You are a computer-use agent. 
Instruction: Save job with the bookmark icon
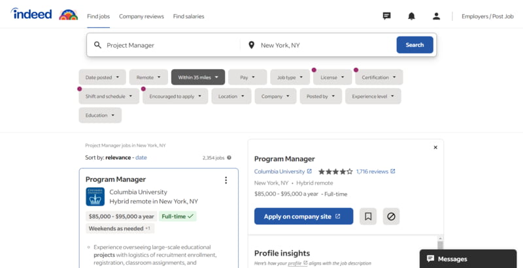tap(368, 216)
